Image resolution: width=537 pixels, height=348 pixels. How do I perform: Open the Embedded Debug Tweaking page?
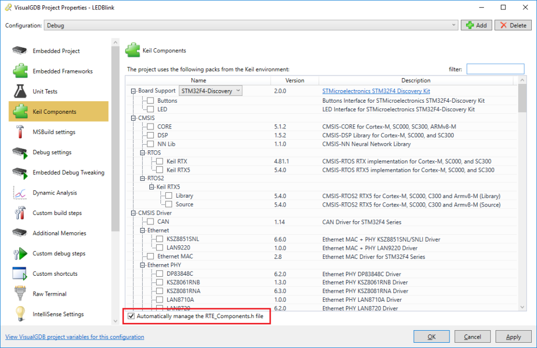coord(68,172)
